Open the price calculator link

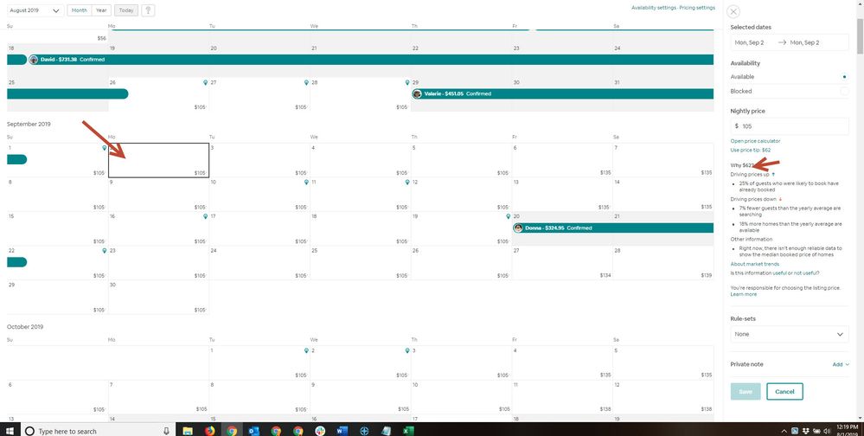point(755,140)
